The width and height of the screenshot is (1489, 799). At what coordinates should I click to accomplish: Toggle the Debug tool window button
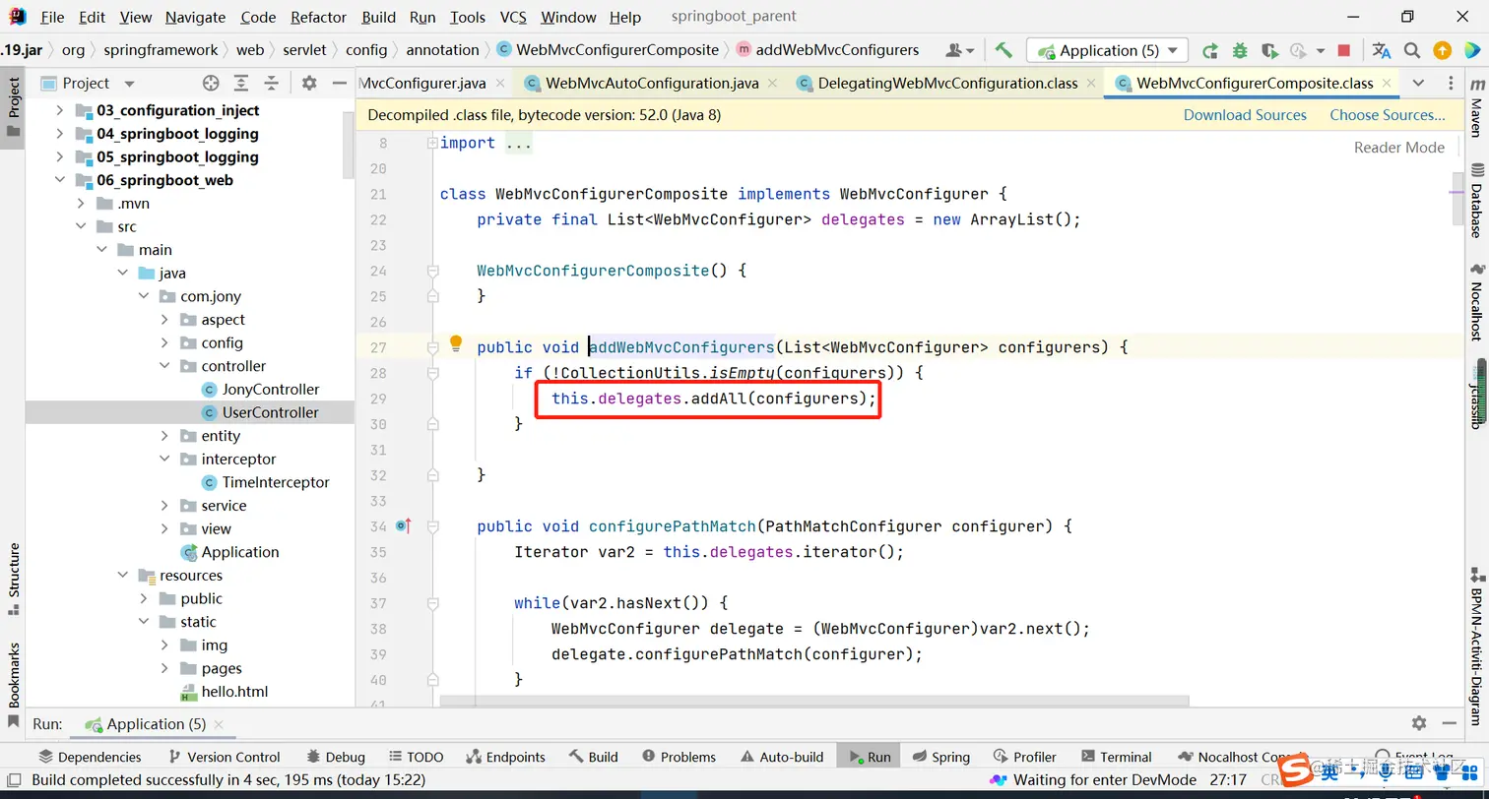336,757
